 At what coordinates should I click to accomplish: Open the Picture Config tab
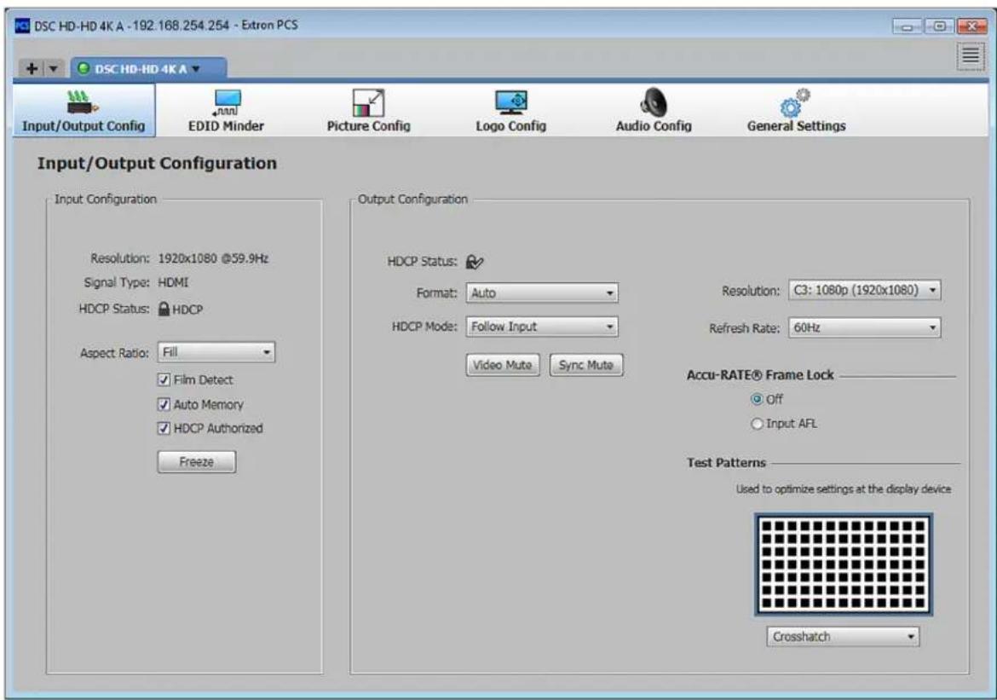(x=368, y=111)
